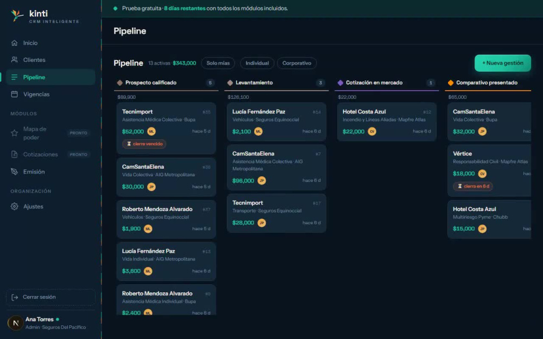Click the JP avatar on Tecnimport $28,000 card
Screen dimensions: 543x339
(262, 223)
